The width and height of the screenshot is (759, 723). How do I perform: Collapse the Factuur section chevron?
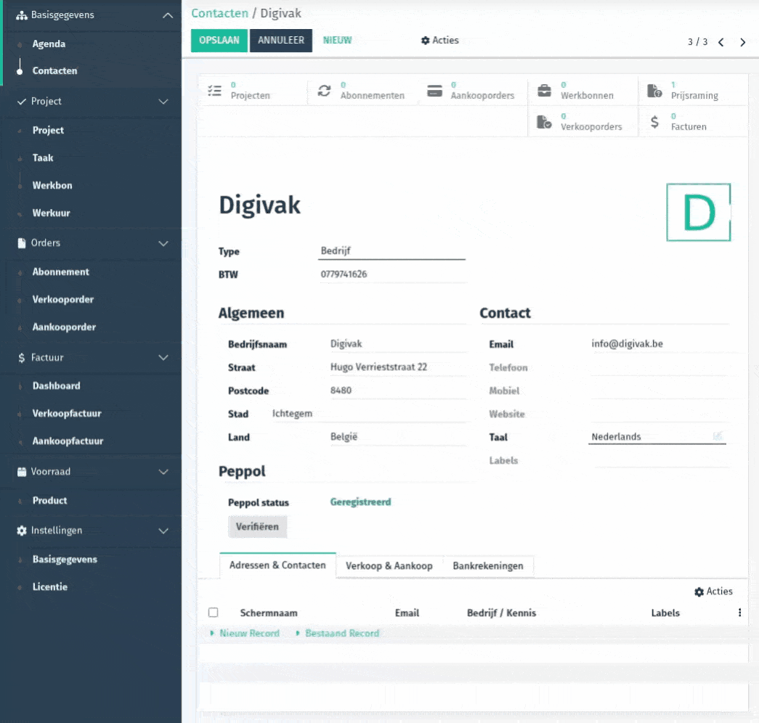click(163, 358)
